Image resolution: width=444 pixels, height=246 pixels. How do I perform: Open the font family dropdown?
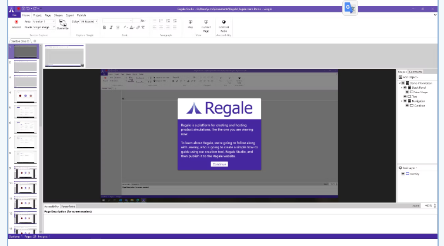(117, 21)
